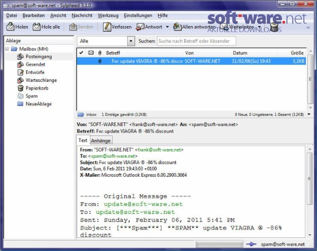Click the message list vertical scrollbar
The width and height of the screenshot is (317, 251).
[310, 79]
